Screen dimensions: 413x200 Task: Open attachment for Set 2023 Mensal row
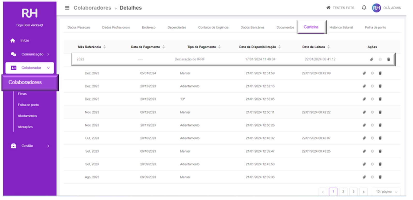(x=364, y=151)
